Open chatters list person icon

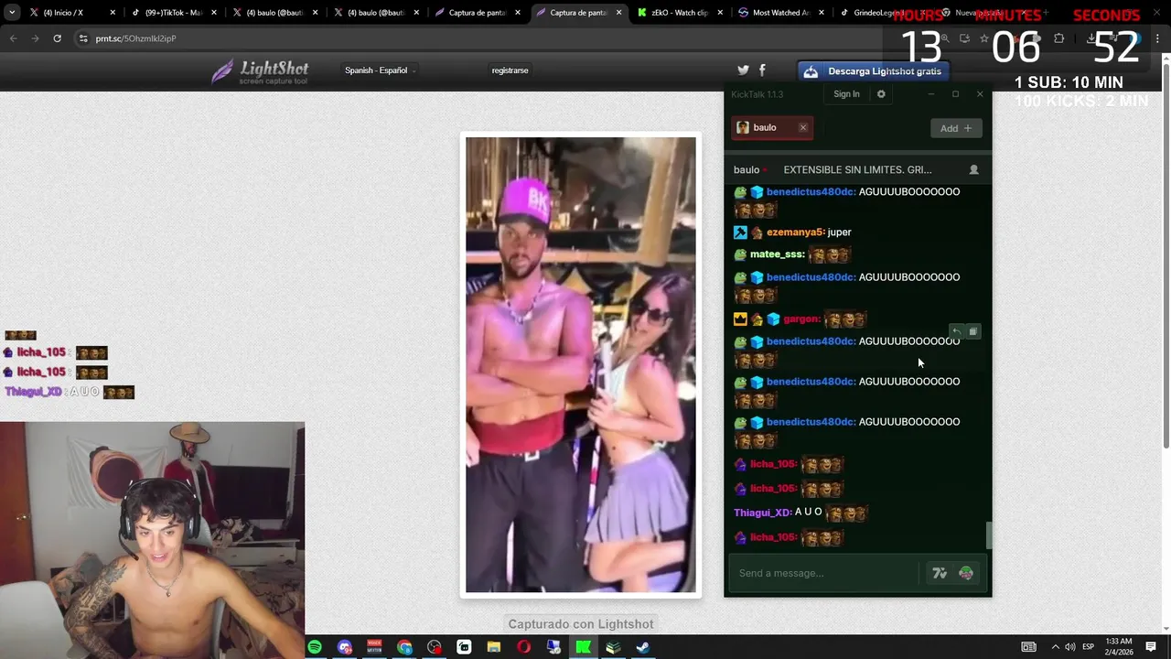973,169
